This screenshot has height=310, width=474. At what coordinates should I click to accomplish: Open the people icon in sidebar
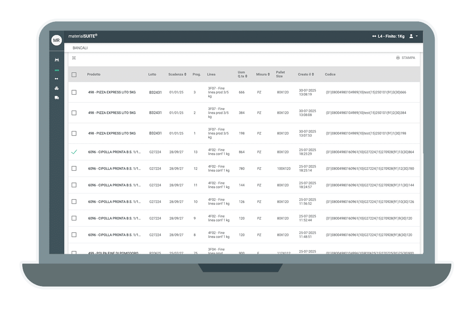pyautogui.click(x=57, y=60)
